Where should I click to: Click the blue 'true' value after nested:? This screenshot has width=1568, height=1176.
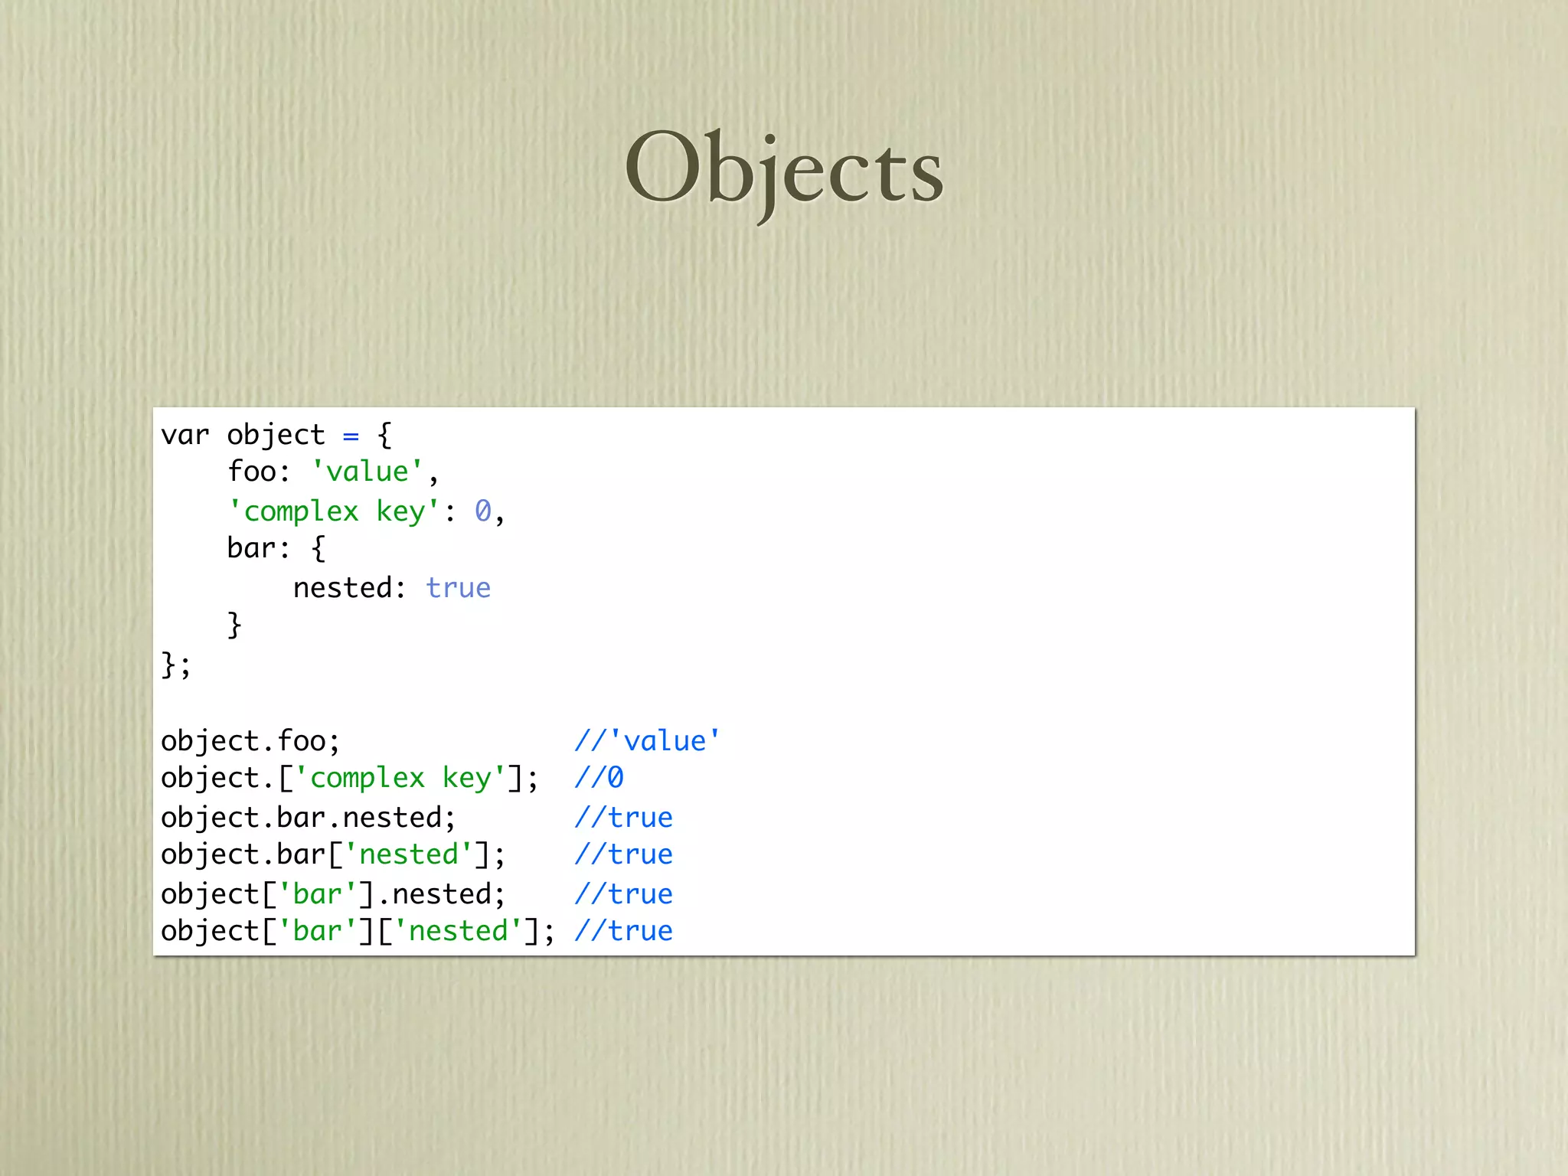pos(458,588)
